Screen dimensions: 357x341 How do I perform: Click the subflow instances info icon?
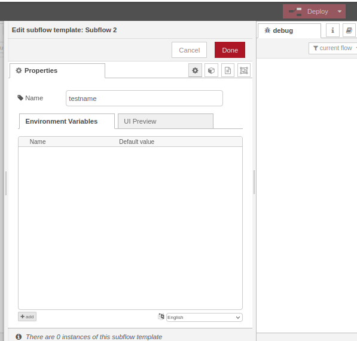(x=19, y=337)
